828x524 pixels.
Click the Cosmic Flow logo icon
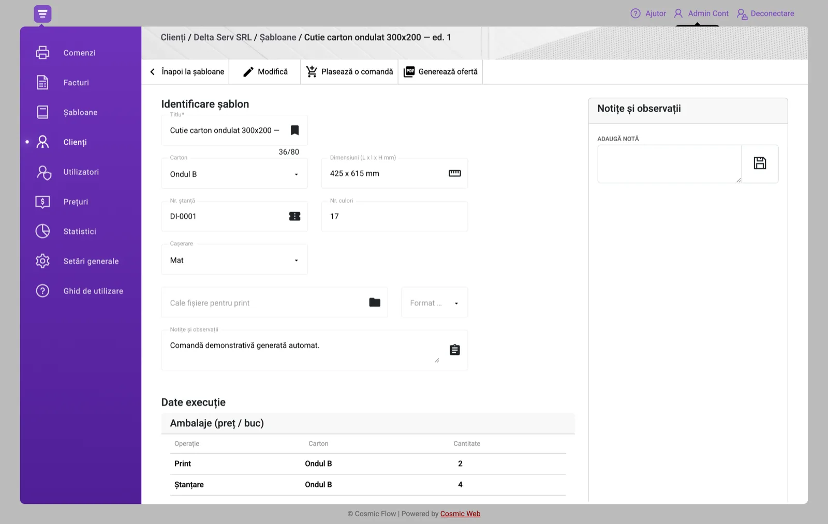click(x=42, y=14)
